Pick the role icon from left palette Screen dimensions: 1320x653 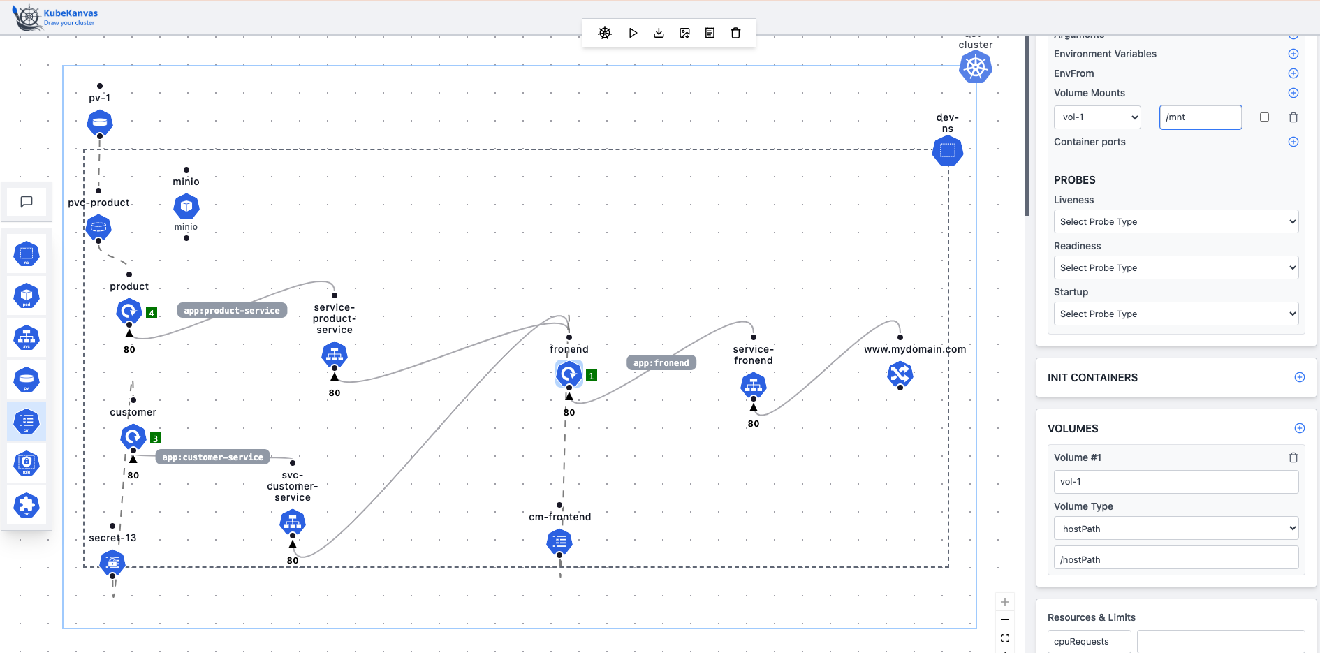point(27,463)
